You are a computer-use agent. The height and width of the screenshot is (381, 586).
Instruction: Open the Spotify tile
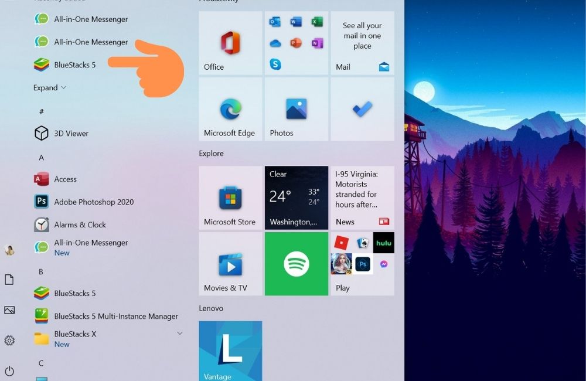pos(297,264)
